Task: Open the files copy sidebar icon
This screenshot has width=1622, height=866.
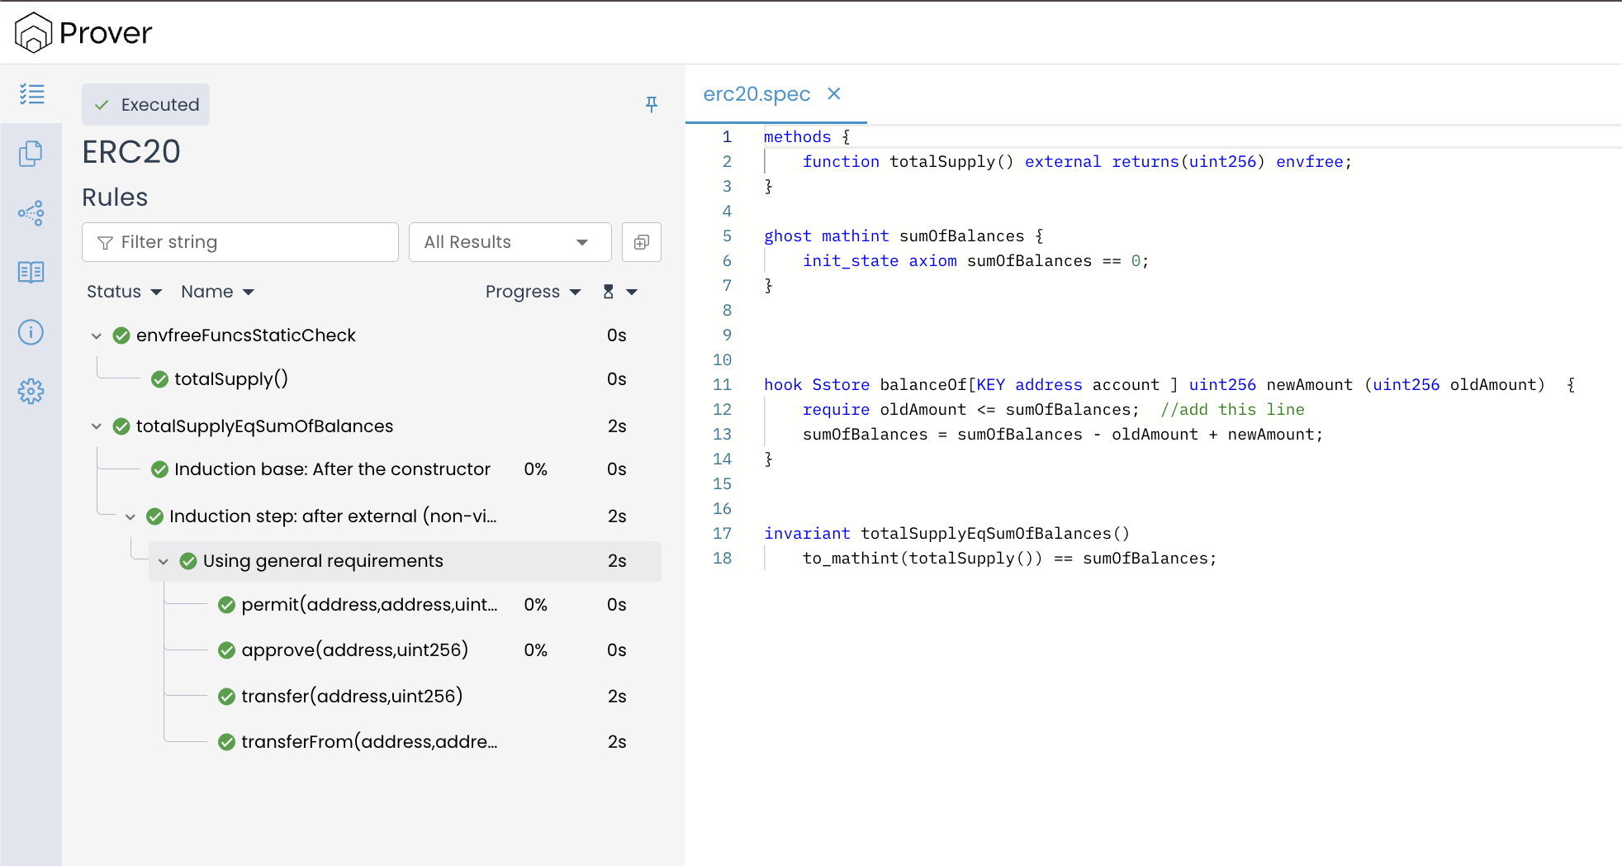Action: 31,154
